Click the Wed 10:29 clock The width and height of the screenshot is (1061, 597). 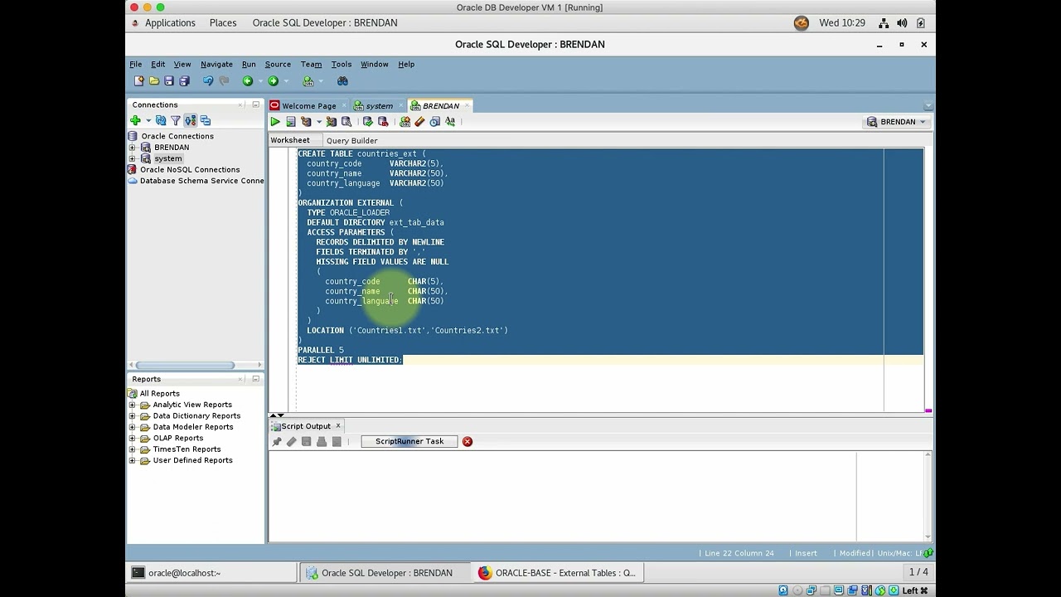pyautogui.click(x=842, y=23)
